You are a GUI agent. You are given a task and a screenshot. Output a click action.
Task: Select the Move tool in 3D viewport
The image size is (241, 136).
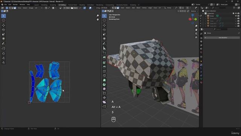point(104,25)
